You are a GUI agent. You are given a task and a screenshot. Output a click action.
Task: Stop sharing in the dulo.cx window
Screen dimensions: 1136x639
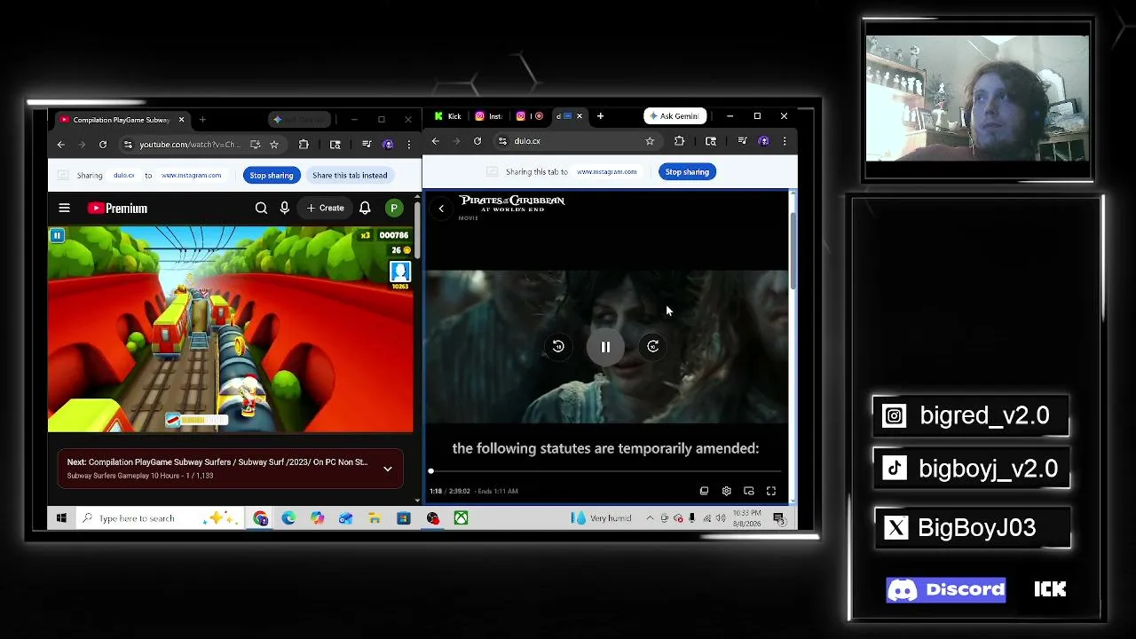click(687, 172)
